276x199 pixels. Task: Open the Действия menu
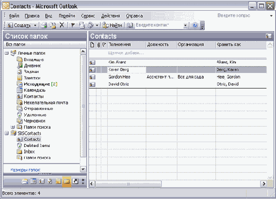pyautogui.click(x=110, y=16)
